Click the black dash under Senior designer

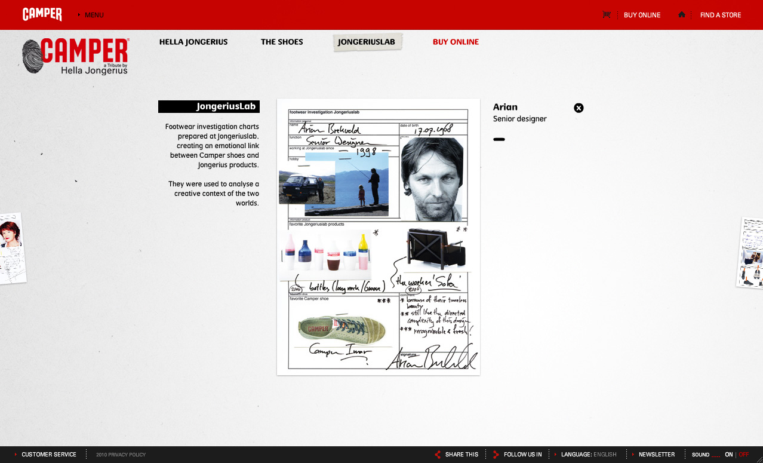499,139
